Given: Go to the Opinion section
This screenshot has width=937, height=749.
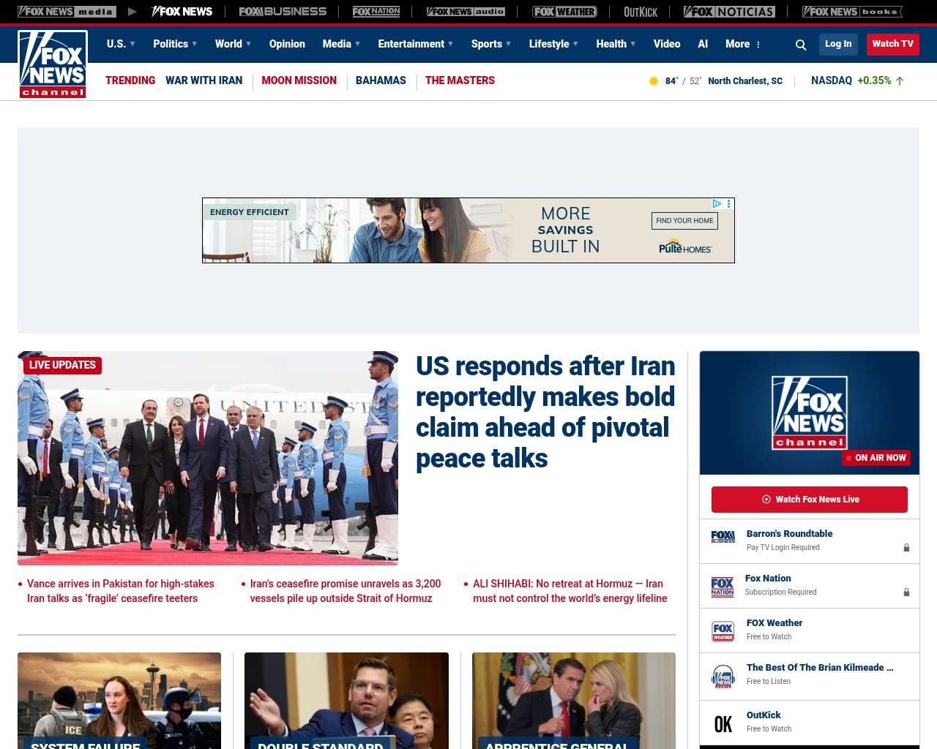Looking at the screenshot, I should [x=287, y=44].
